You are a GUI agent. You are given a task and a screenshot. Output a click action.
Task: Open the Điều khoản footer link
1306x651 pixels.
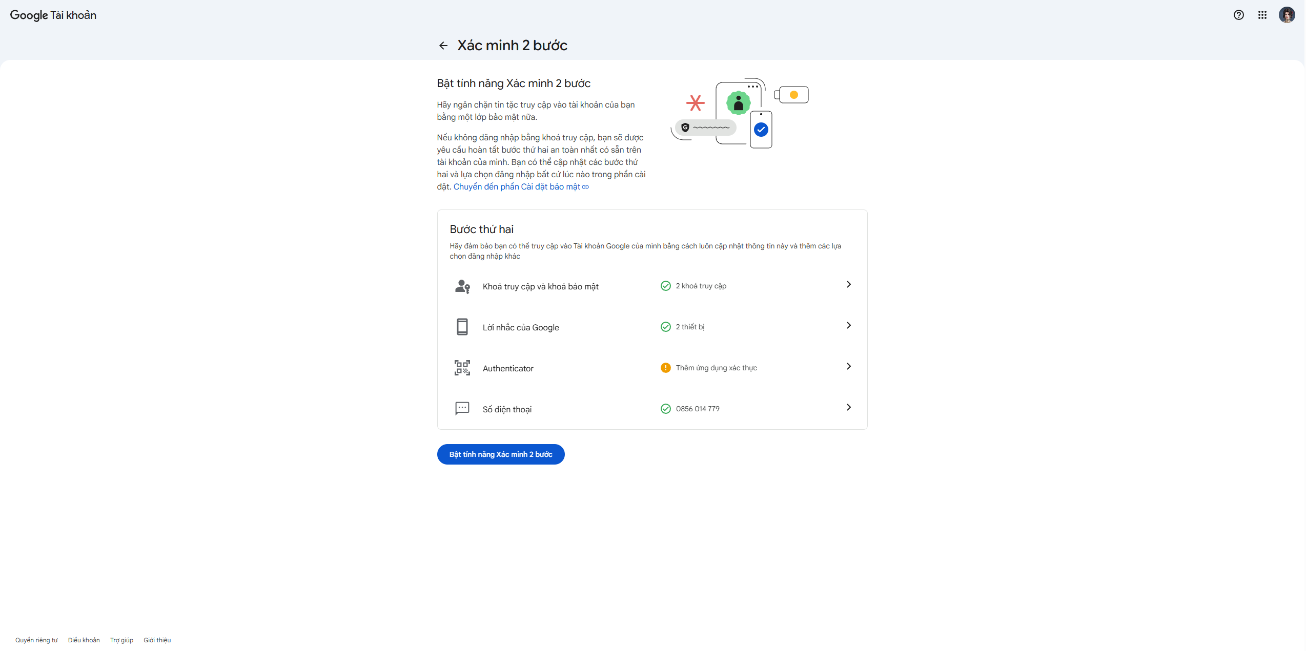[x=84, y=640]
